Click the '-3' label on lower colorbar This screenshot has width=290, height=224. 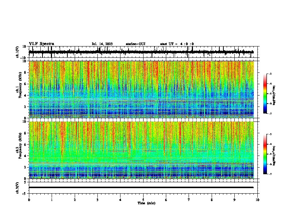pos(270,134)
